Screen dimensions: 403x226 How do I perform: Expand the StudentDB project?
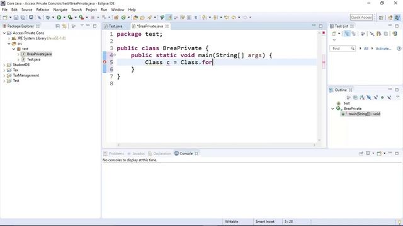pos(4,65)
